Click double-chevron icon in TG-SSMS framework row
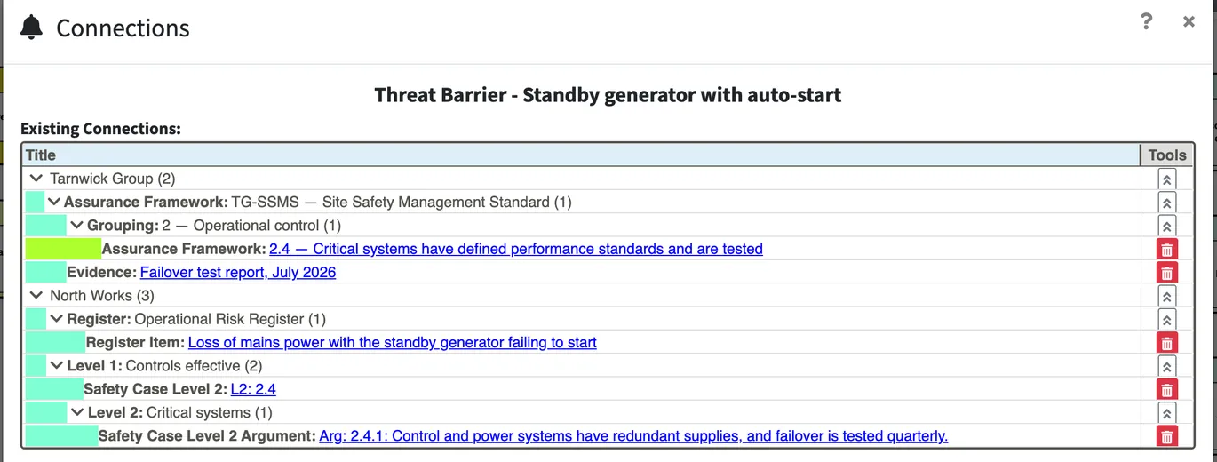This screenshot has height=462, width=1217. click(x=1167, y=203)
